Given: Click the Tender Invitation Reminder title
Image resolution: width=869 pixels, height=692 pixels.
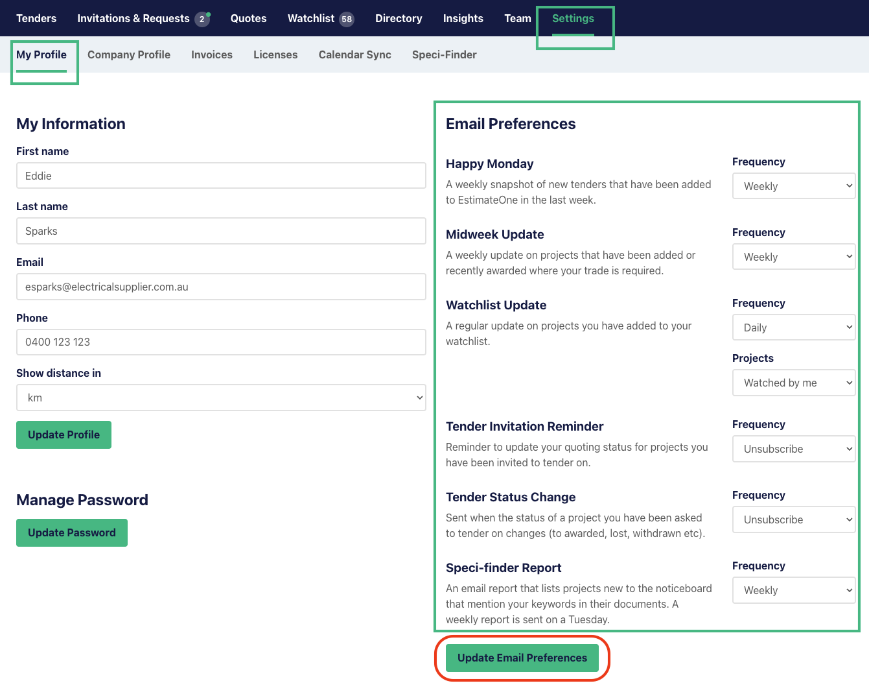Looking at the screenshot, I should [525, 427].
